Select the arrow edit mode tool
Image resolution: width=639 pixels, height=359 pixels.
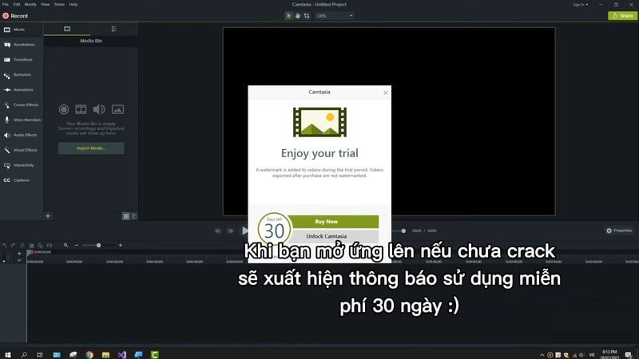289,16
